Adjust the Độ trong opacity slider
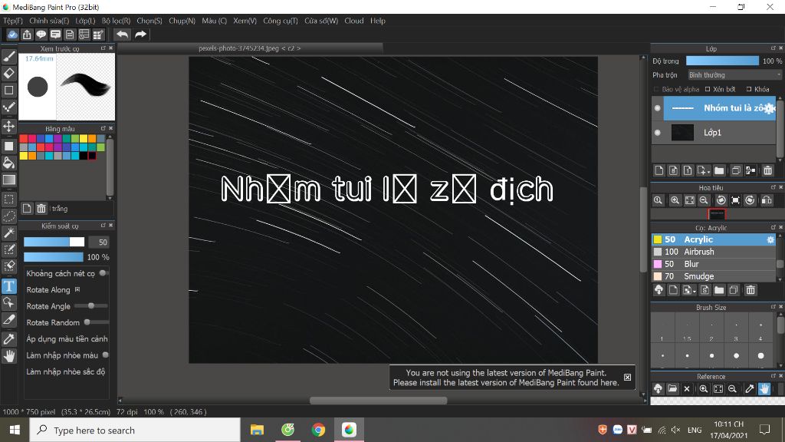 point(722,61)
